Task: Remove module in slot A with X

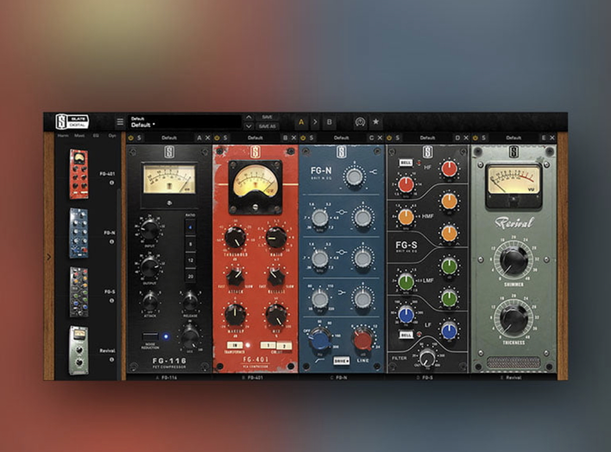Action: tap(207, 137)
